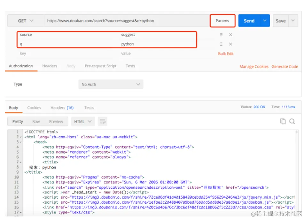Collapse the head tag on line 3
Screen dimensions: 304x219
coord(20,142)
